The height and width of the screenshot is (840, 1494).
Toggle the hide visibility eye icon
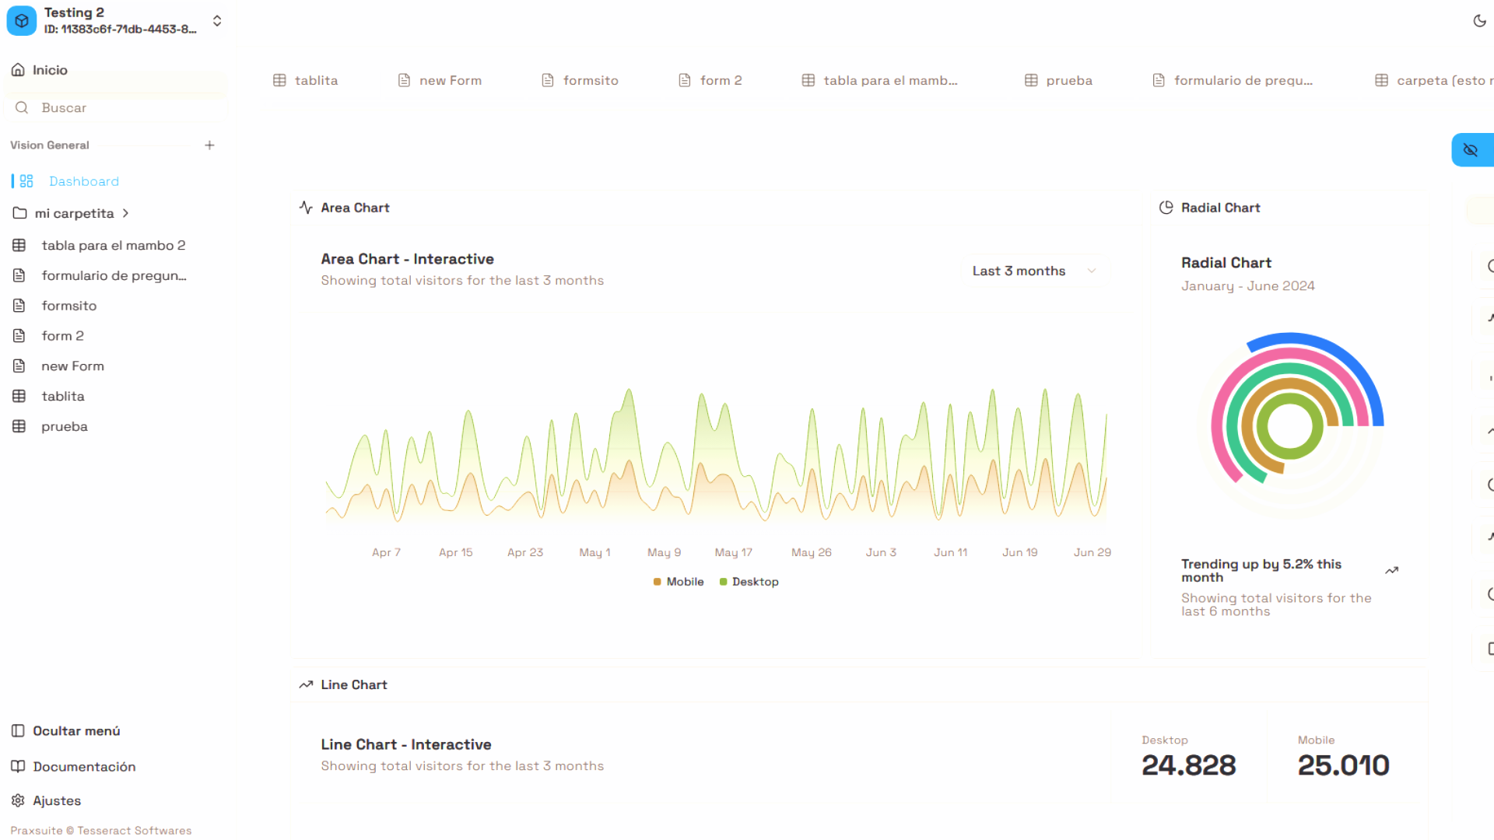click(x=1470, y=150)
